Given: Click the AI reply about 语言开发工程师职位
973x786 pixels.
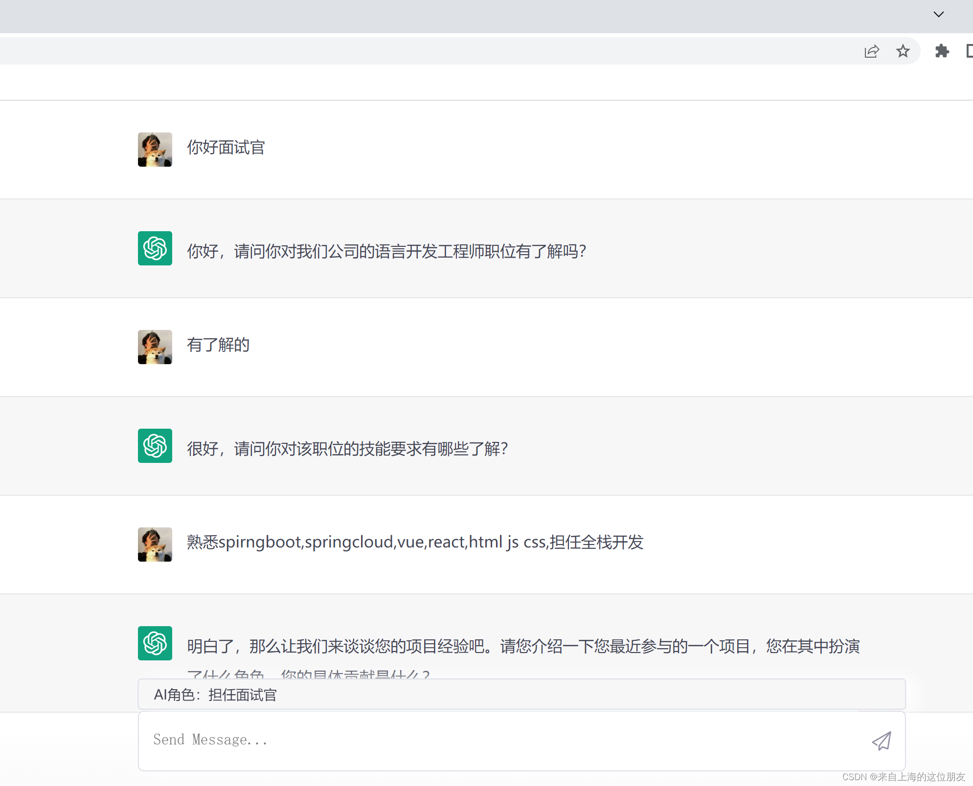Looking at the screenshot, I should click(x=386, y=251).
